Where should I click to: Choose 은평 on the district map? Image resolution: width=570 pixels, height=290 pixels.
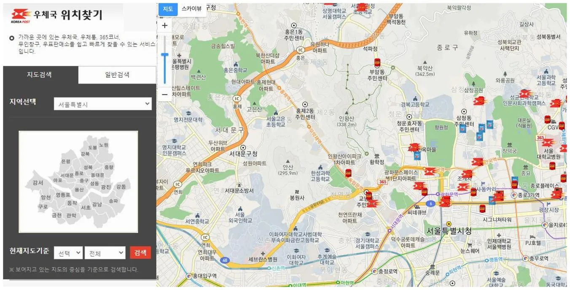(x=66, y=161)
